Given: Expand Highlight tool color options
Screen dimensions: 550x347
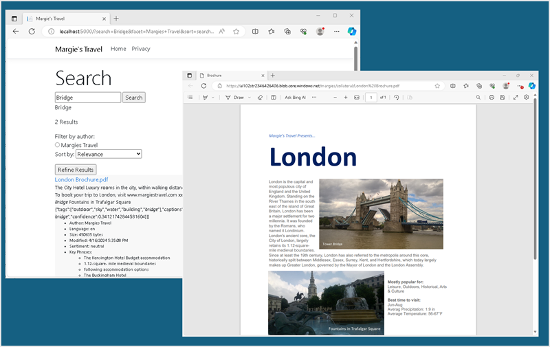Looking at the screenshot, I should click(213, 98).
